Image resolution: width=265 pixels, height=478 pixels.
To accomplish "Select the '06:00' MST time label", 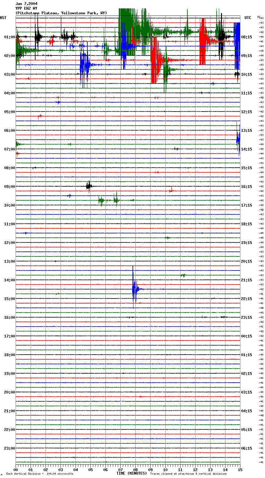I will pyautogui.click(x=10, y=130).
